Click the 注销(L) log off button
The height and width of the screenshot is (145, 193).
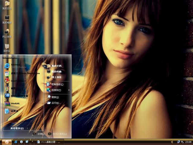[x=39, y=134]
